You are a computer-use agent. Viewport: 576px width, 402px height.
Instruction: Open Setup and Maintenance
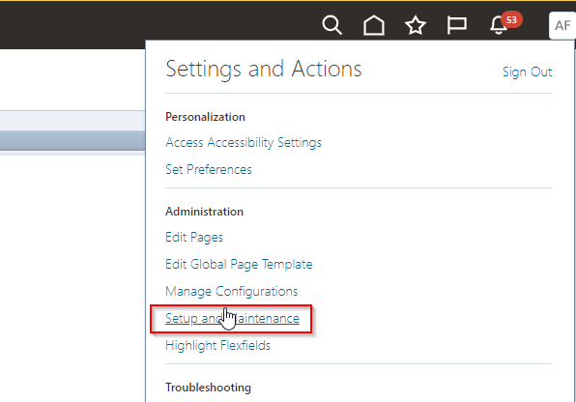pyautogui.click(x=232, y=318)
